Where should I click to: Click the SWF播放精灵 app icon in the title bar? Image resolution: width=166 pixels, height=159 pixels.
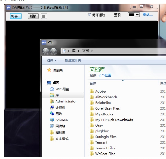point(8,8)
